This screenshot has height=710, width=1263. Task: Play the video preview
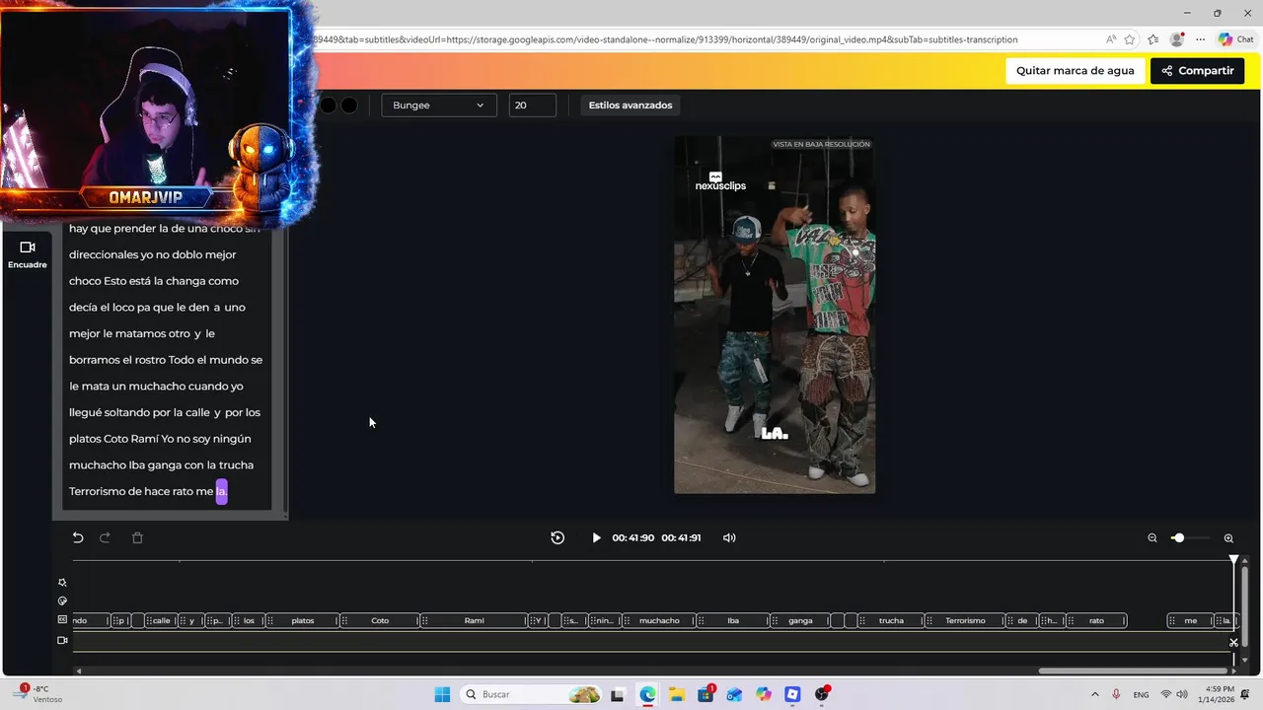point(596,537)
